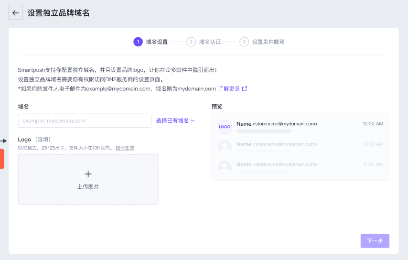408x260 pixels.
Task: Click the step 1 number circle
Action: [138, 42]
